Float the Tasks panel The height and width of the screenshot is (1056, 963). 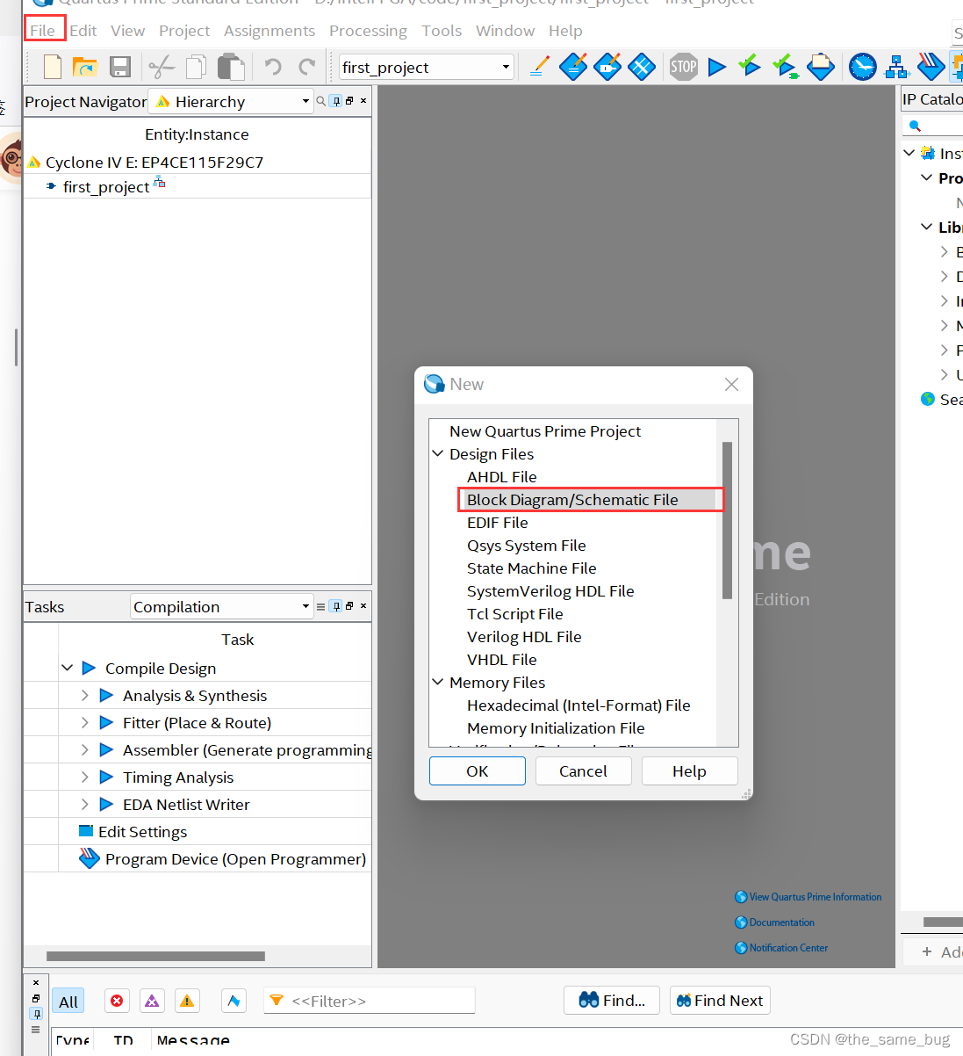click(349, 606)
